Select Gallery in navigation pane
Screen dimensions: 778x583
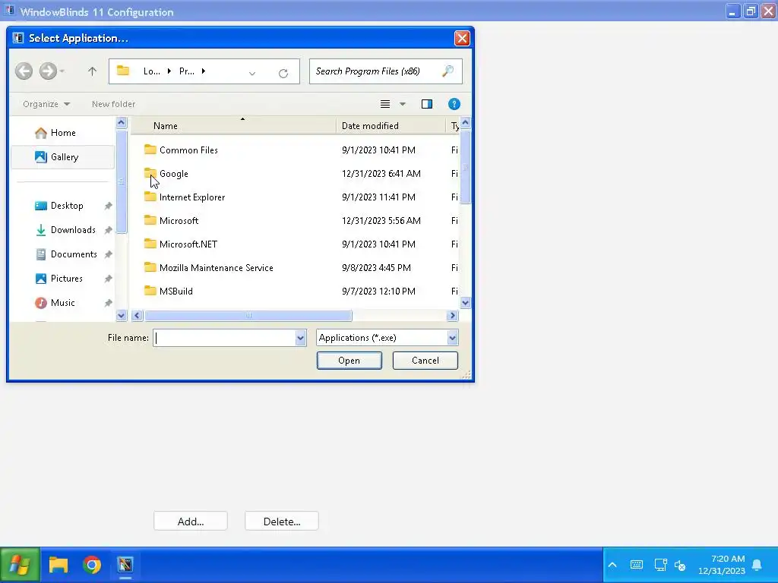coord(63,157)
